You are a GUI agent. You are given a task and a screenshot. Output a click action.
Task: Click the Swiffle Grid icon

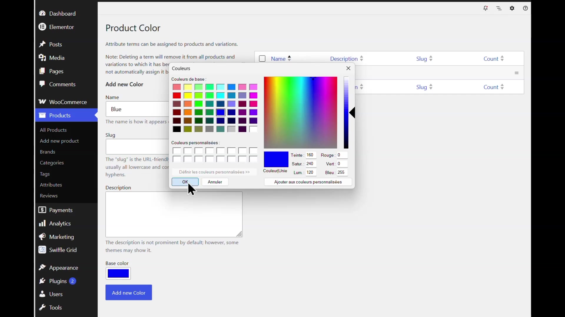42,250
